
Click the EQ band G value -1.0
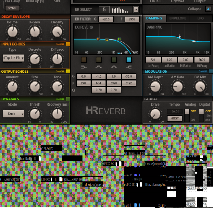(x=99, y=77)
